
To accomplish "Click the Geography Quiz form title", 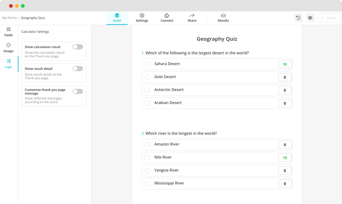I will (x=217, y=39).
